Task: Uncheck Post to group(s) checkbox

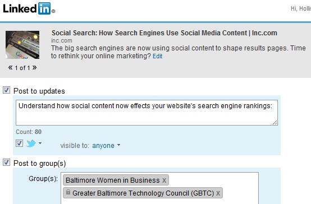Action: 6,163
